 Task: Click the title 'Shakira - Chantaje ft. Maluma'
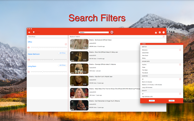[x=103, y=64]
